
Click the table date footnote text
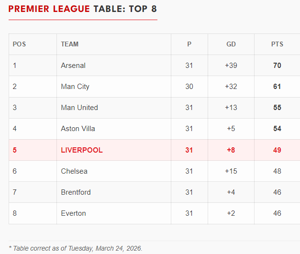[x=76, y=248]
